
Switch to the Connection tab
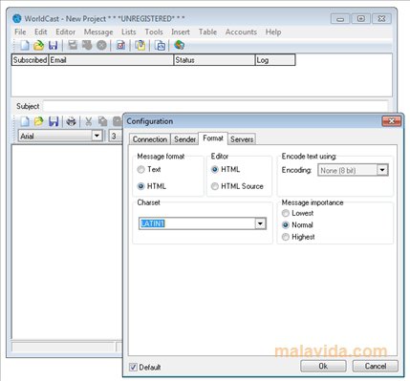coord(150,139)
